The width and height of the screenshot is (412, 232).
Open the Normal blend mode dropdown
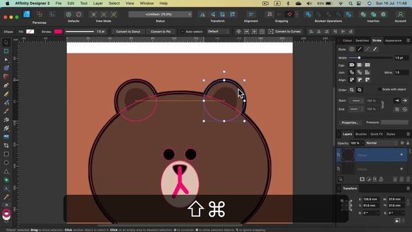382,143
